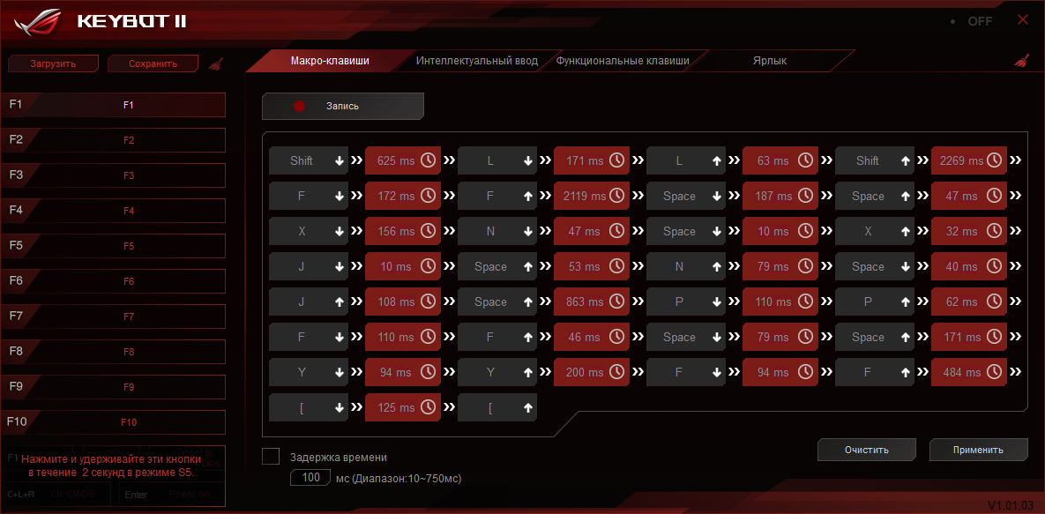Click the clock icon on 108 ms delay
Viewport: 1045px width, 514px height.
coord(428,302)
